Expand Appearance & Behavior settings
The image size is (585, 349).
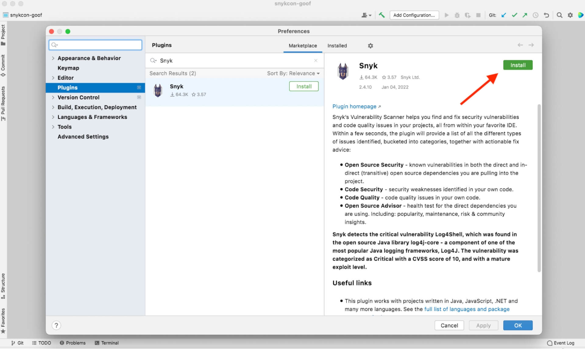tap(53, 58)
